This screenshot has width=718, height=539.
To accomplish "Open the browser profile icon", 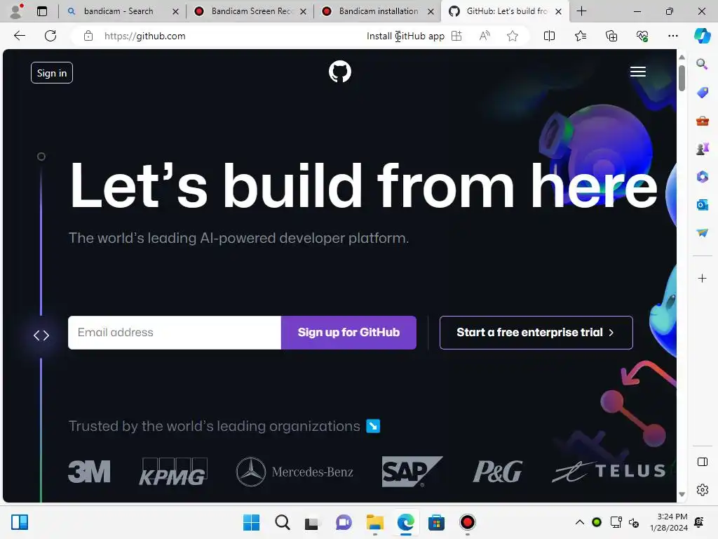I will (x=17, y=11).
